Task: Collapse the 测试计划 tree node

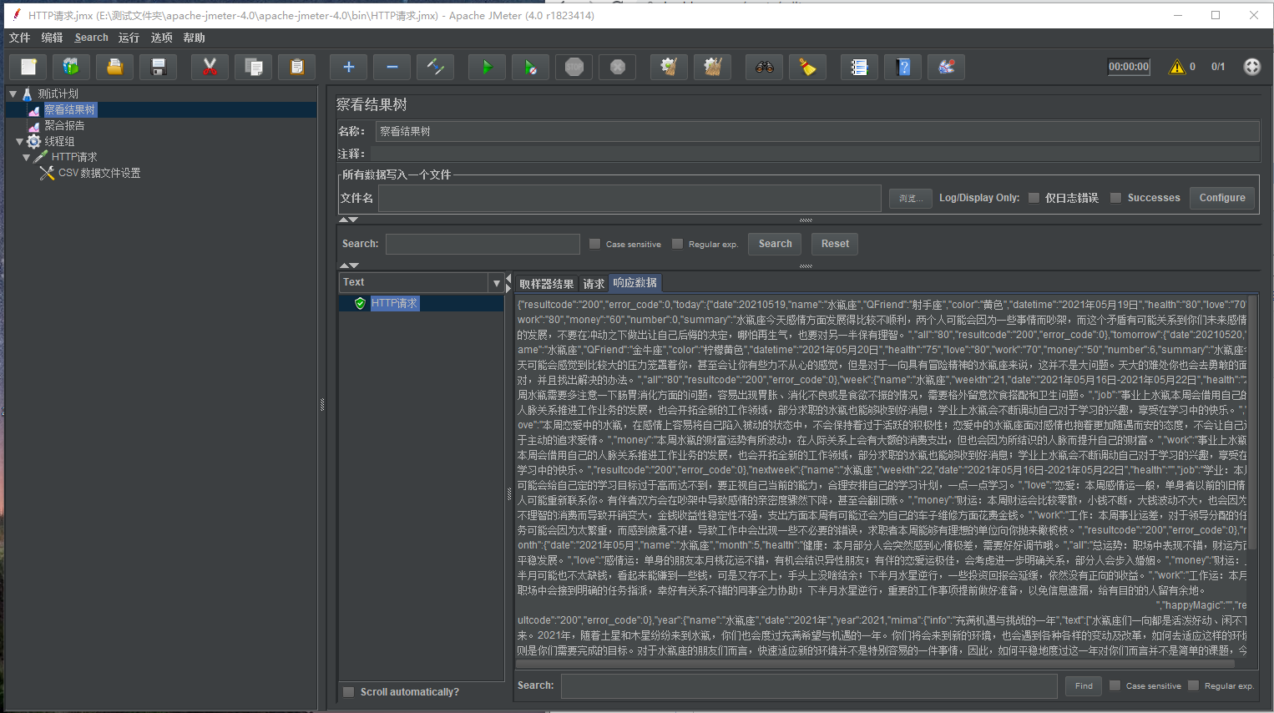Action: point(13,94)
